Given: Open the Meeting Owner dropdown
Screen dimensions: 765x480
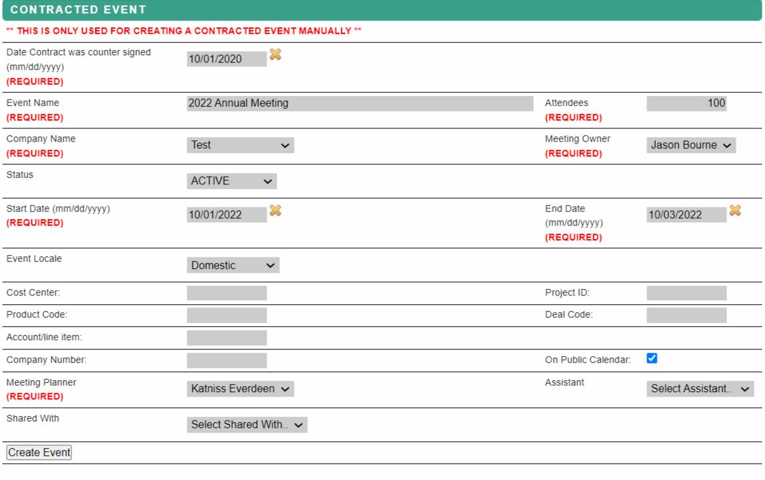Looking at the screenshot, I should tap(690, 145).
